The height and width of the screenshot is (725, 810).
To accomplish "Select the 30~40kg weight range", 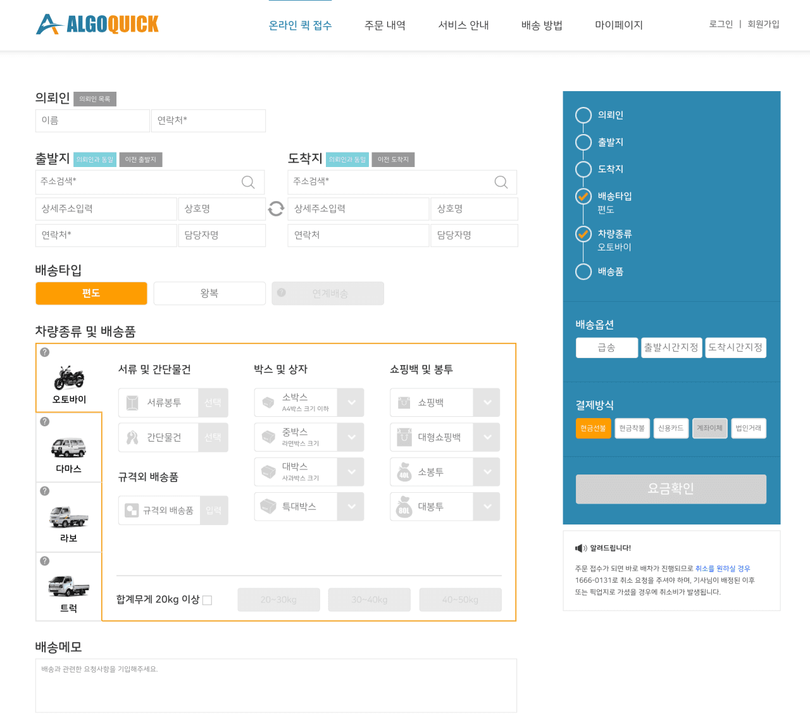I will click(370, 600).
